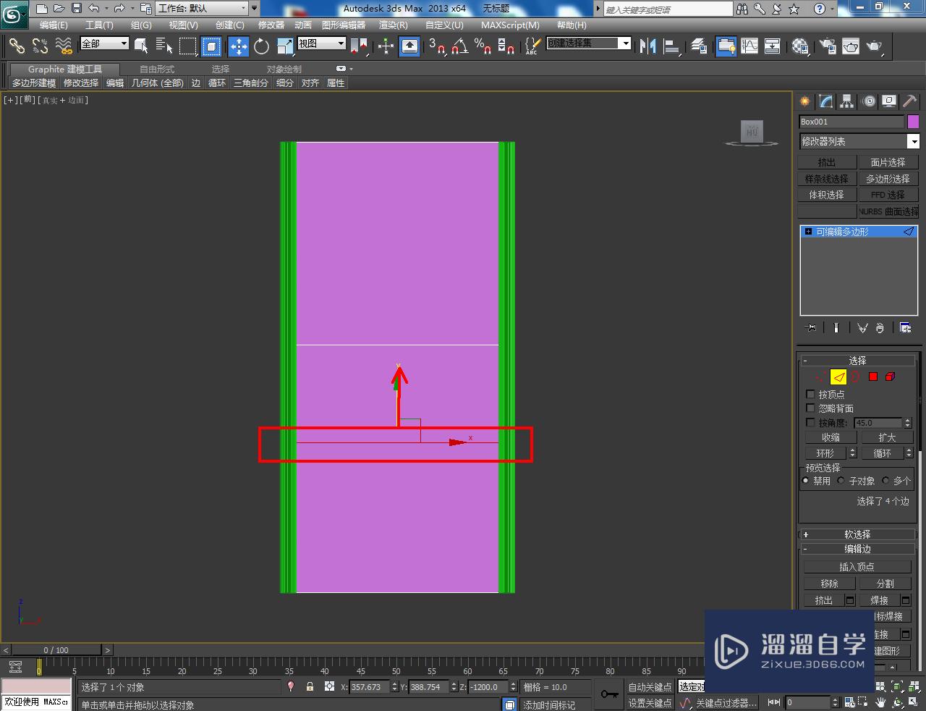Collapse the 编辑边 rollout
926x711 pixels.
857,549
